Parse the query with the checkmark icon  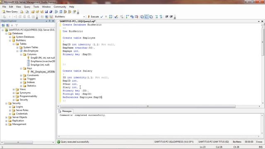pos(101,17)
